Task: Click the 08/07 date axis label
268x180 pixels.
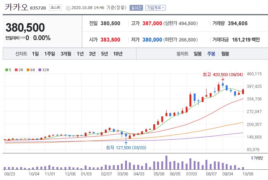Action: click(212, 174)
